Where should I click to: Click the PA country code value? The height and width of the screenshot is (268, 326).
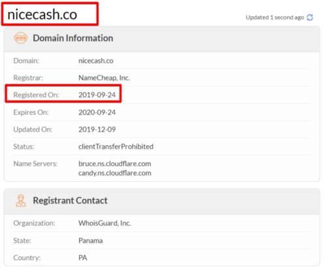[x=83, y=258]
